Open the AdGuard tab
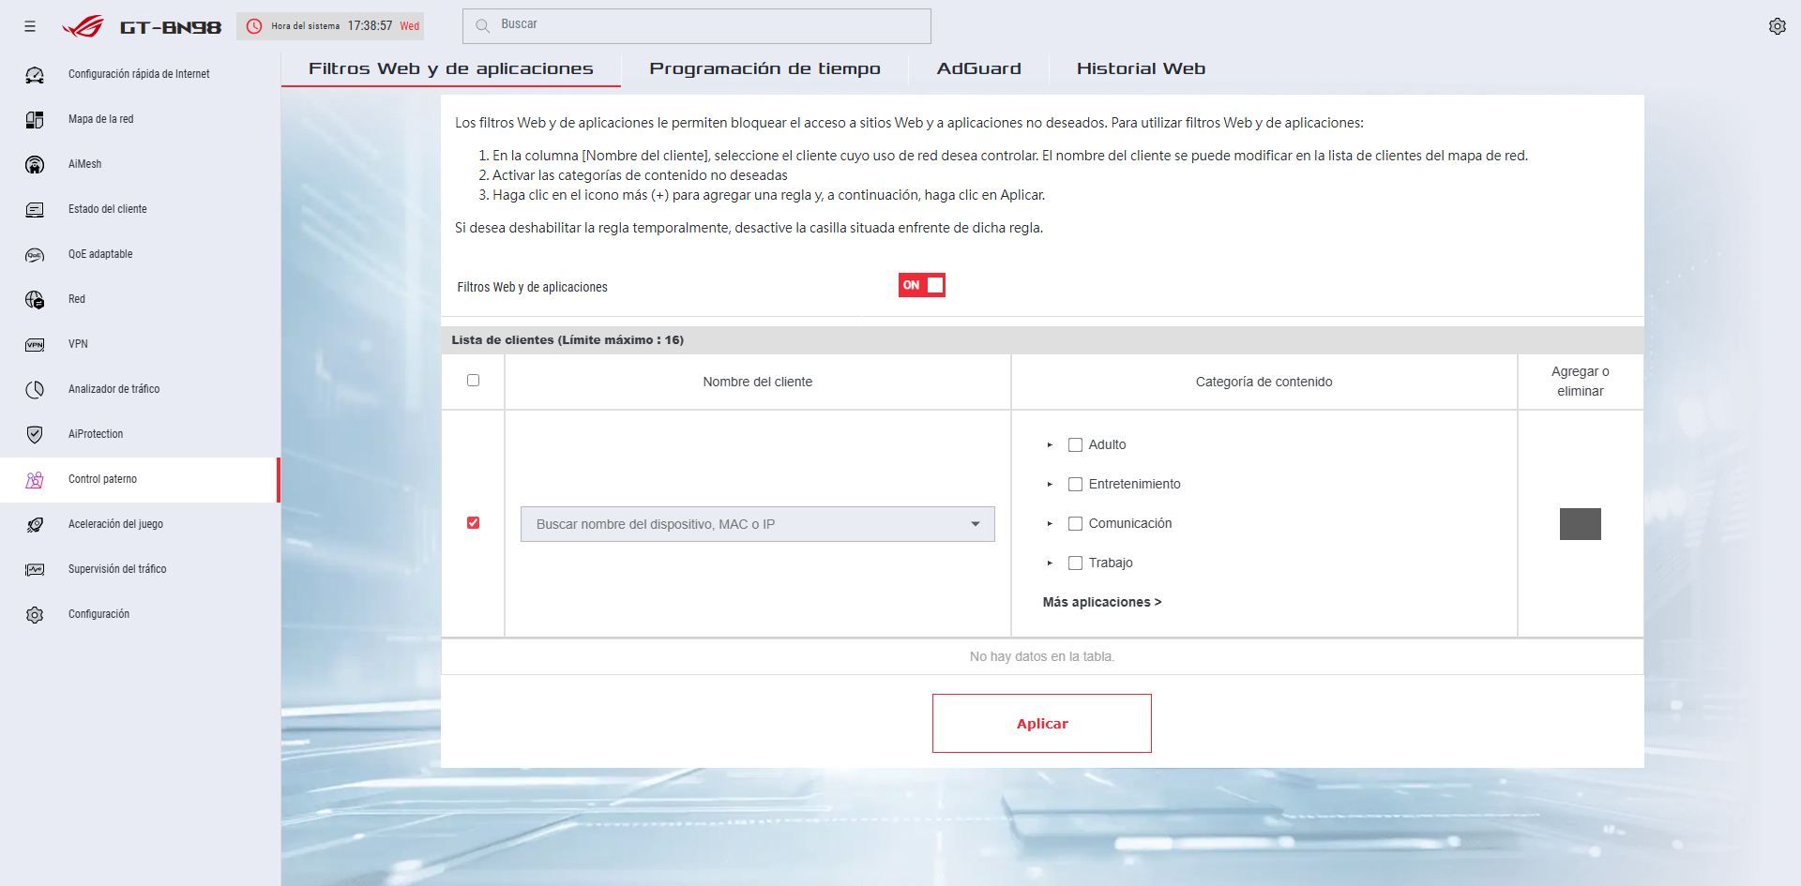 978,68
